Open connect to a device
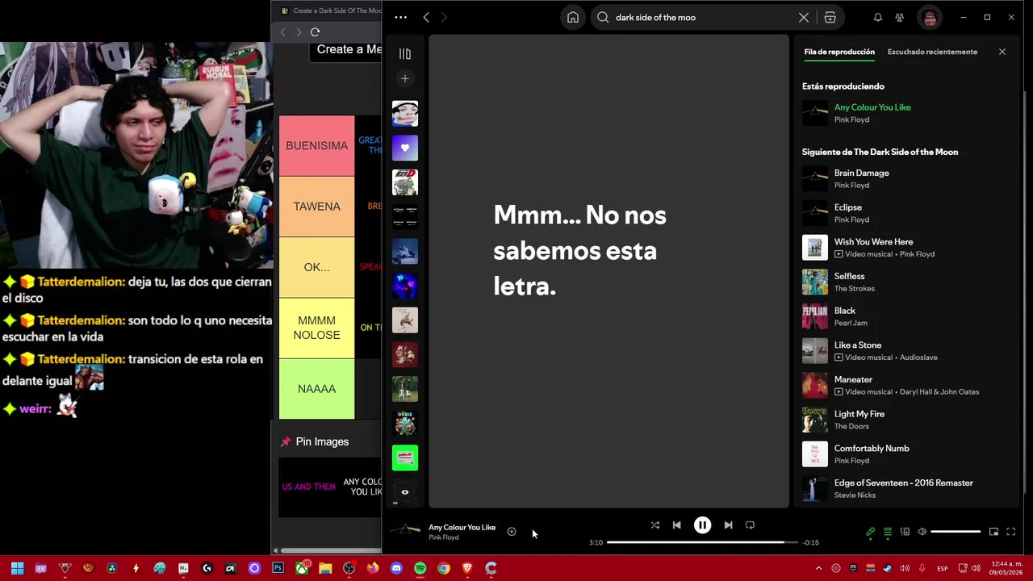Image resolution: width=1033 pixels, height=581 pixels. (x=905, y=532)
